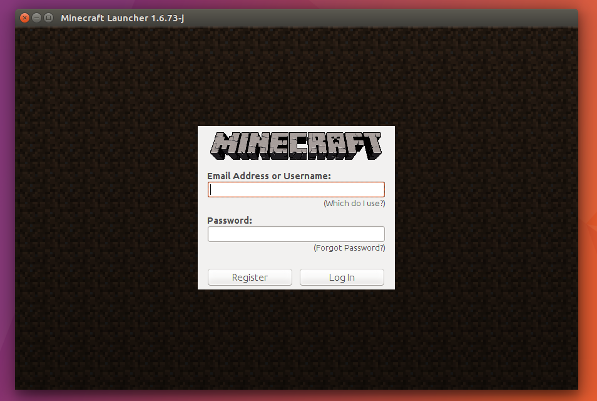Click the "Password:" label
This screenshot has height=401, width=597.
coord(230,221)
